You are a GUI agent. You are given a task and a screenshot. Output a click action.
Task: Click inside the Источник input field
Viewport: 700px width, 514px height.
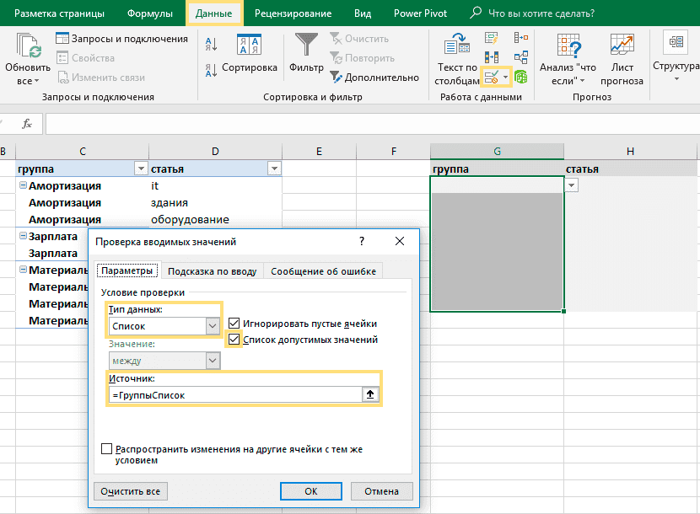[x=236, y=394]
